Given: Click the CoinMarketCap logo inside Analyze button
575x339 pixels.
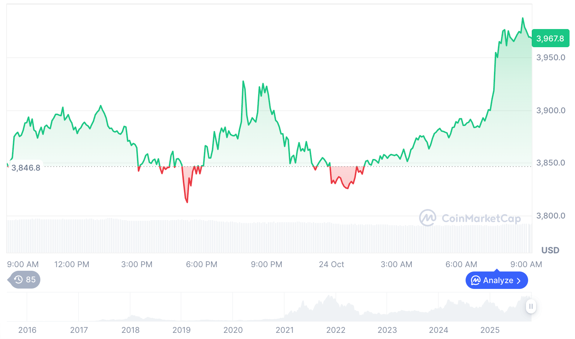Looking at the screenshot, I should 475,280.
